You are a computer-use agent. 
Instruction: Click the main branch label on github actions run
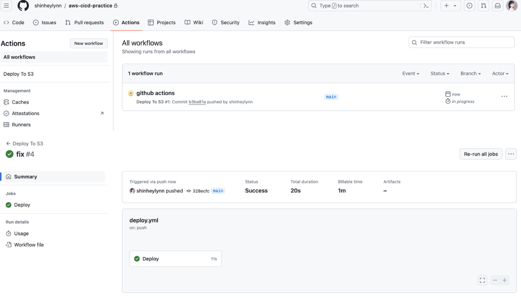tap(331, 97)
